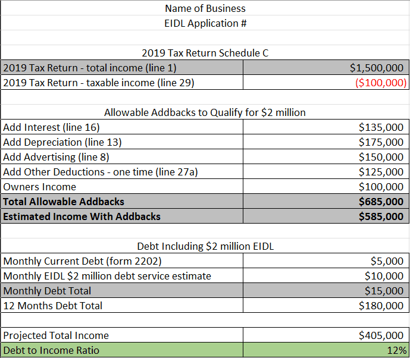Click the EIDL Application # cell
The height and width of the screenshot is (358, 410).
click(x=205, y=23)
